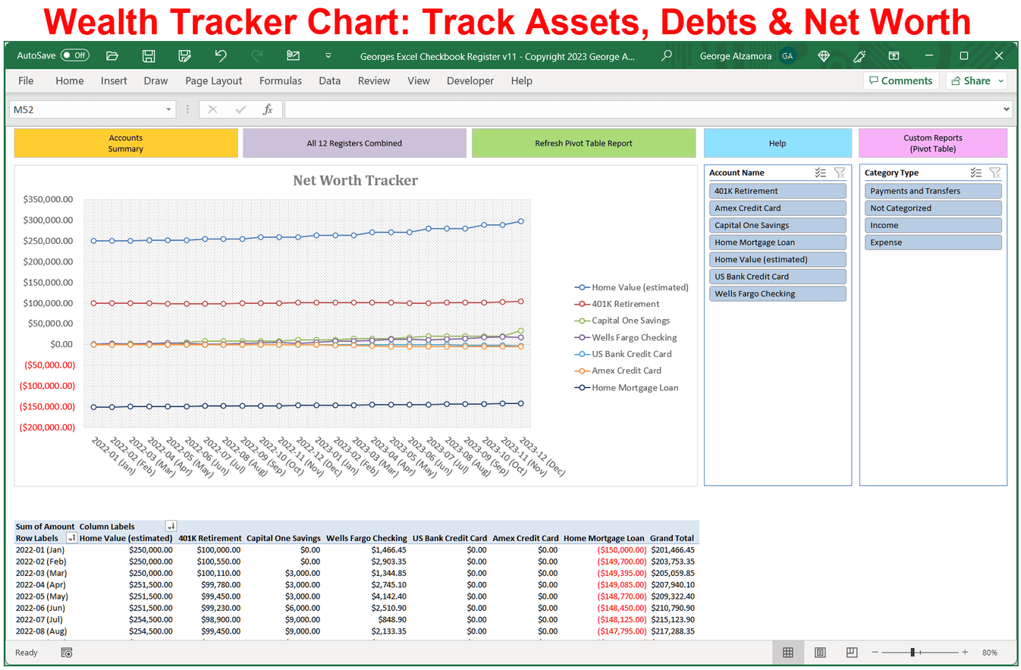Select Wells Fargo Checking in Account Name slicer
This screenshot has height=670, width=1021.
[x=778, y=293]
